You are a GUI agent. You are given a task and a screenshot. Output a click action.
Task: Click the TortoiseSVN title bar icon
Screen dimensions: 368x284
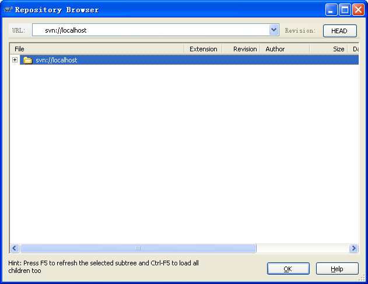pos(8,10)
